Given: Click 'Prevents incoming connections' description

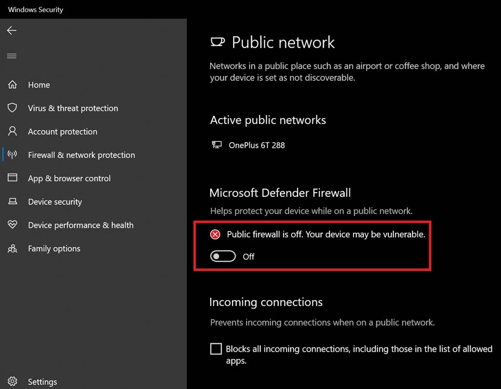Looking at the screenshot, I should (x=322, y=322).
